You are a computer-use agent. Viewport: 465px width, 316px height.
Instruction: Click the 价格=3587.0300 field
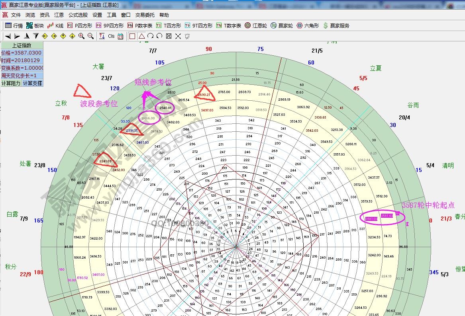click(22, 53)
